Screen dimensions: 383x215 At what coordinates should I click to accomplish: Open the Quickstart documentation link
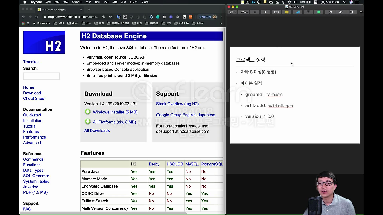(x=32, y=115)
